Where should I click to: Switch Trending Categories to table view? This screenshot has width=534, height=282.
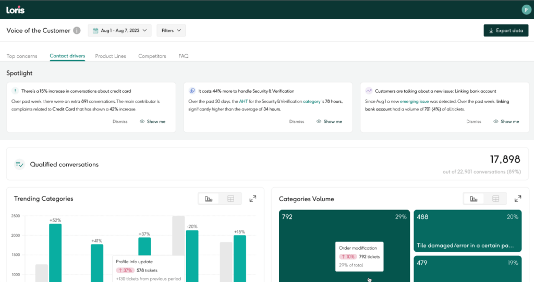pyautogui.click(x=230, y=199)
